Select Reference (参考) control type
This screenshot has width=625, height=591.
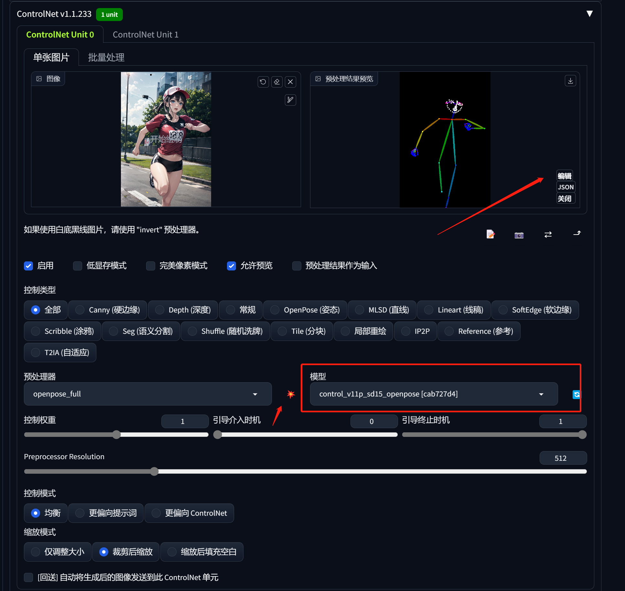[479, 331]
